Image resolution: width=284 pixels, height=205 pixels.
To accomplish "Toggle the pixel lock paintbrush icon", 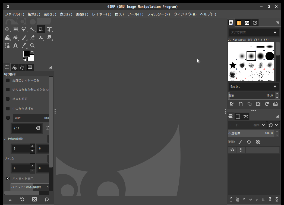I will 240,142.
